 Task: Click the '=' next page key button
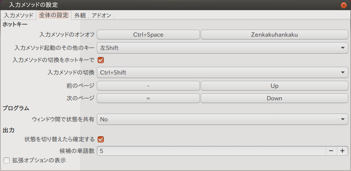[x=148, y=98]
